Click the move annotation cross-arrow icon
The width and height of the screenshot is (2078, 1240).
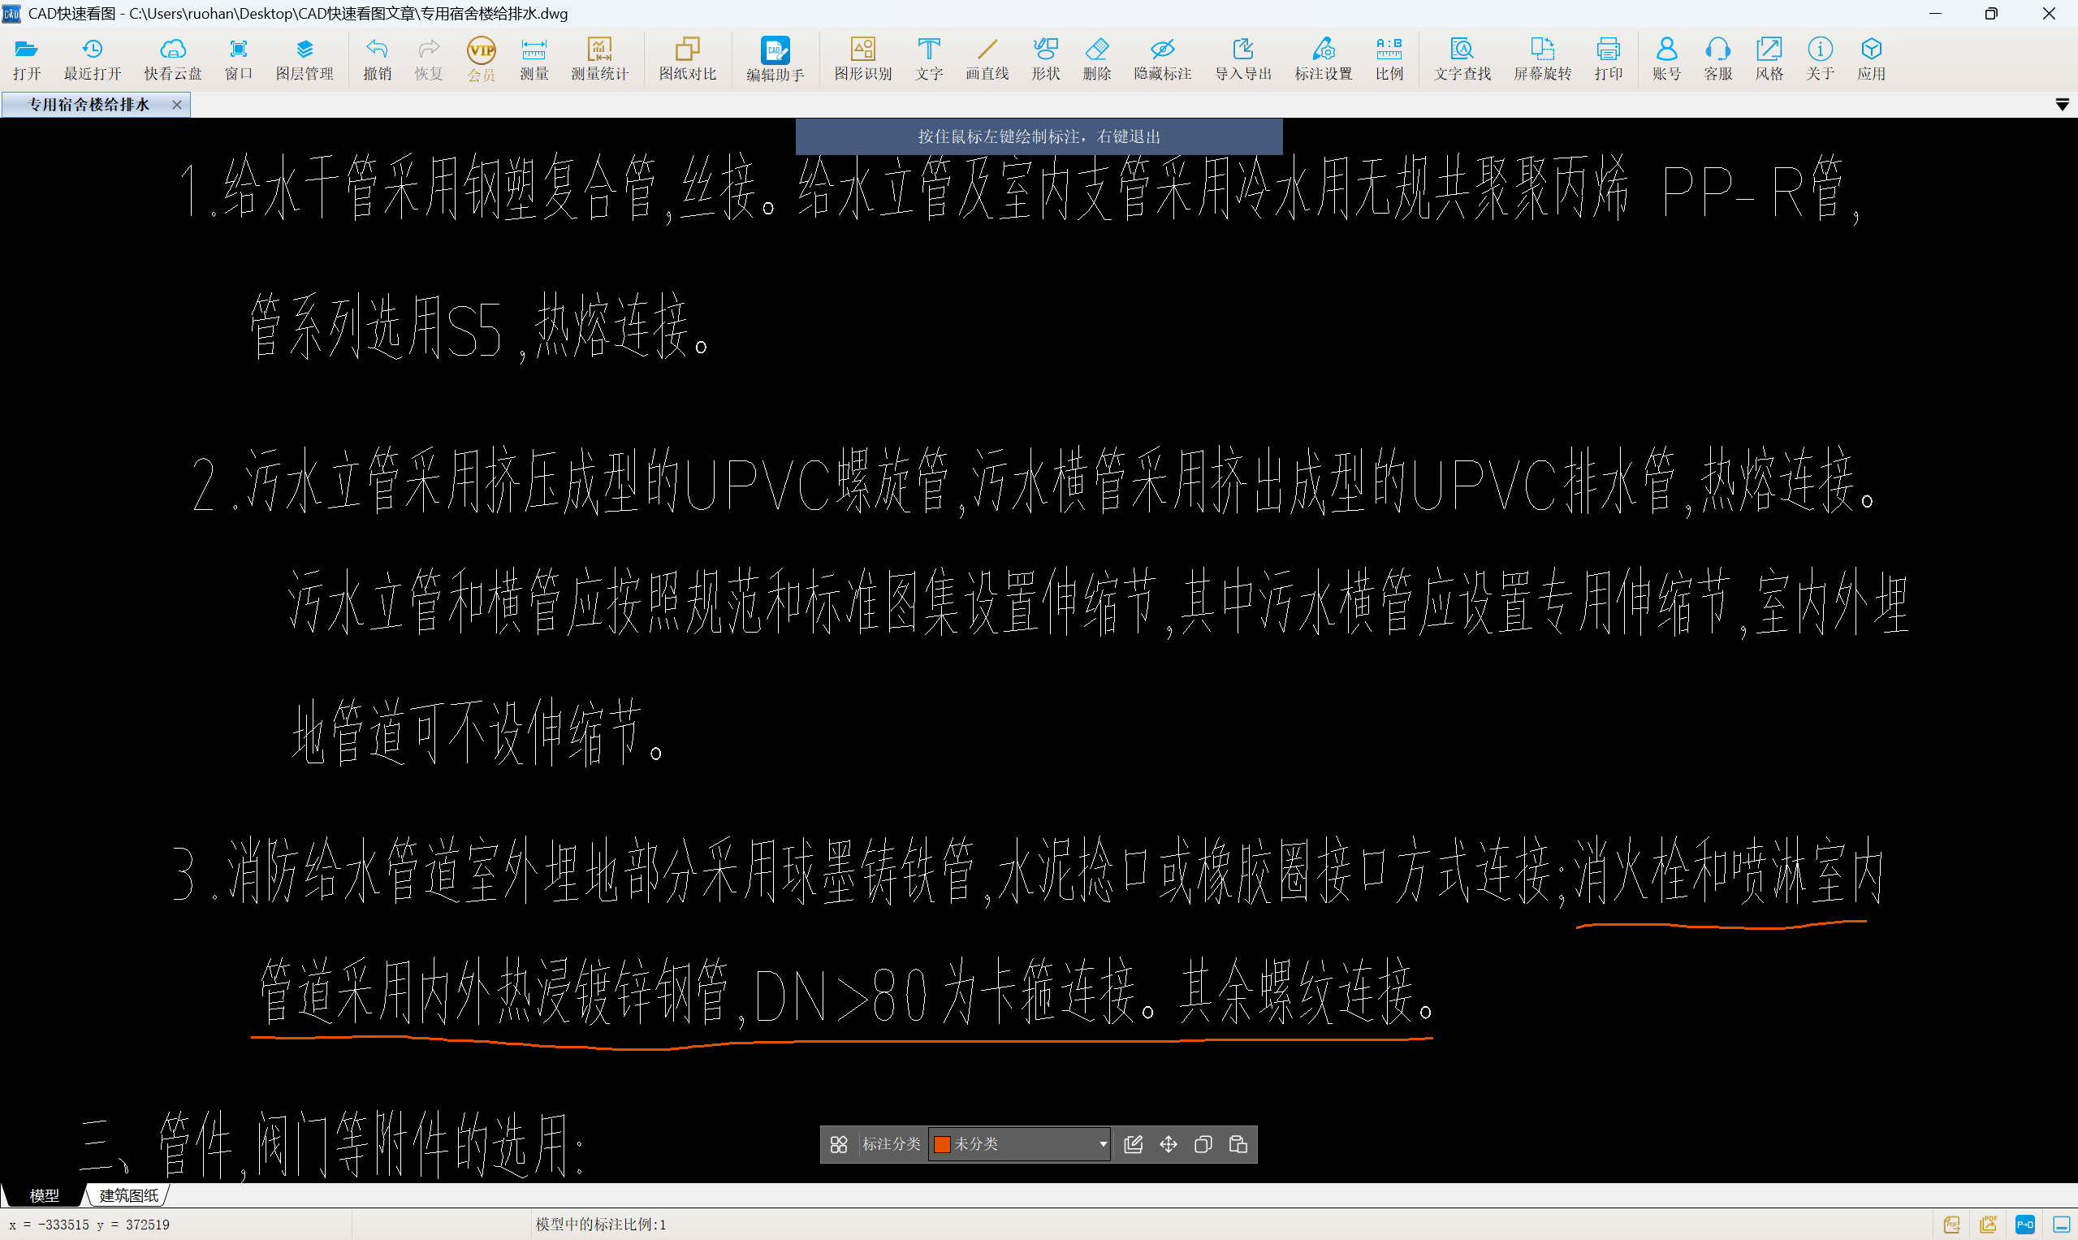point(1168,1144)
